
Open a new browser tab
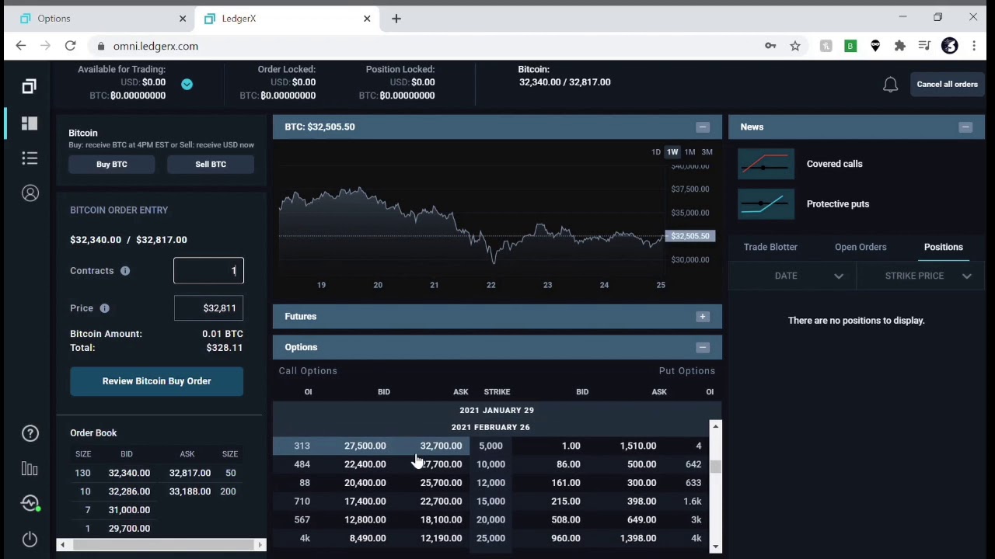click(396, 19)
